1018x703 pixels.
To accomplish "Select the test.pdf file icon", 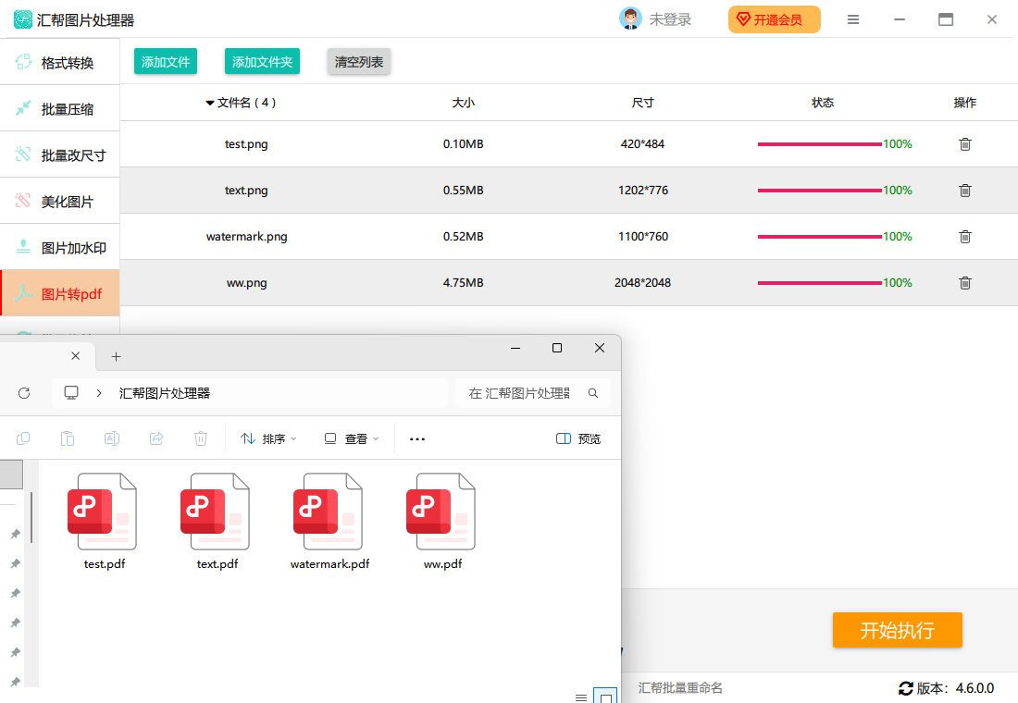I will point(104,512).
